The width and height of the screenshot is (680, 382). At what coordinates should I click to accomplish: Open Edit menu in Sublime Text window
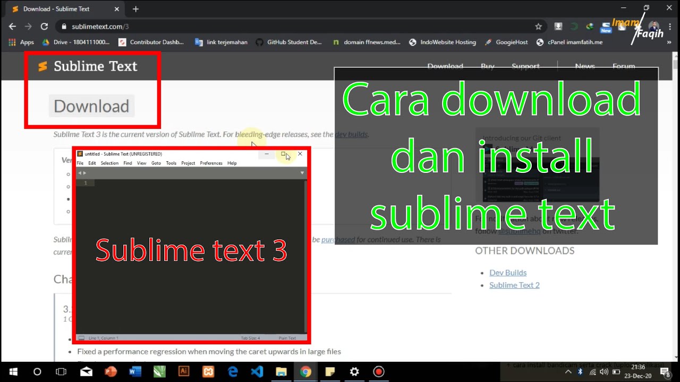click(x=92, y=163)
